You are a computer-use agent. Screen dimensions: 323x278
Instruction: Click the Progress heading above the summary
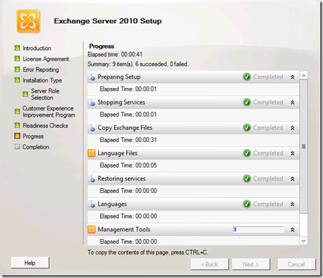click(x=101, y=46)
